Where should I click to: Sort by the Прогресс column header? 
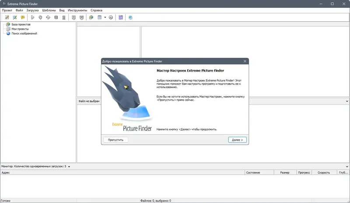(304, 173)
